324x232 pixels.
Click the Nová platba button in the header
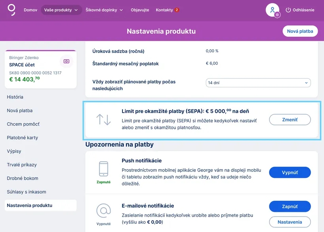(300, 31)
